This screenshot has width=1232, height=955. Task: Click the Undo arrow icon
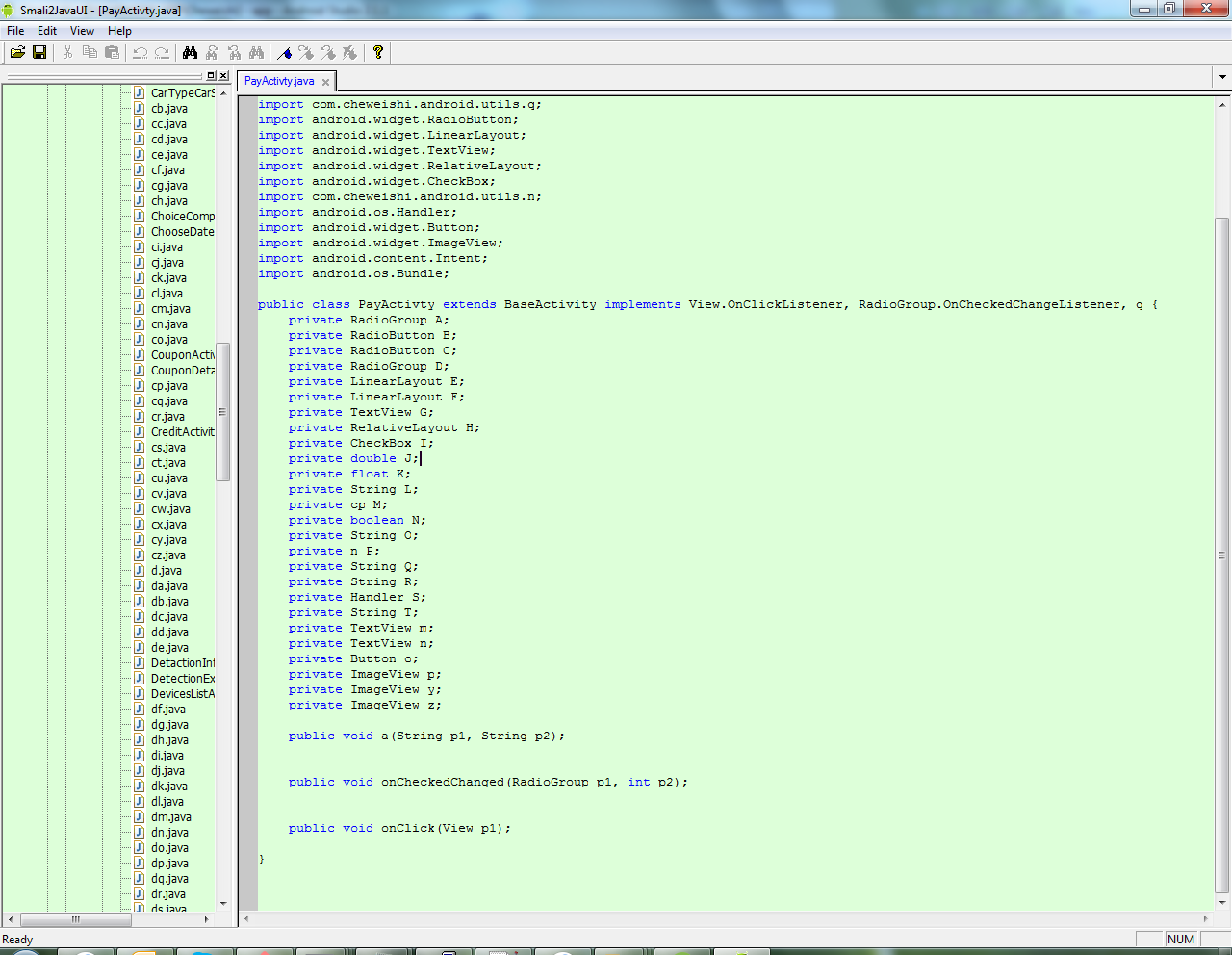click(x=140, y=52)
